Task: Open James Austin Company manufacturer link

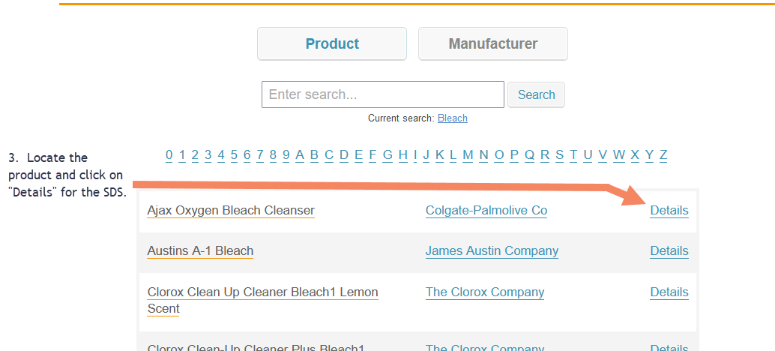Action: (492, 251)
